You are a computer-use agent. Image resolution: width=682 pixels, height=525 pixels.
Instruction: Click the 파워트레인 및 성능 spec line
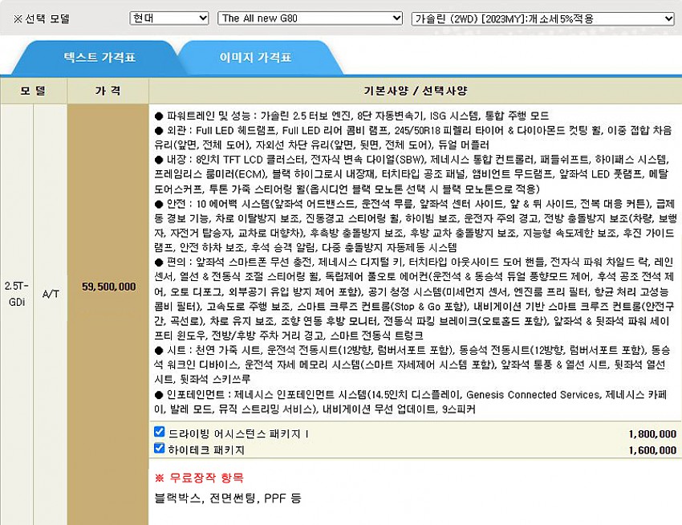point(350,116)
